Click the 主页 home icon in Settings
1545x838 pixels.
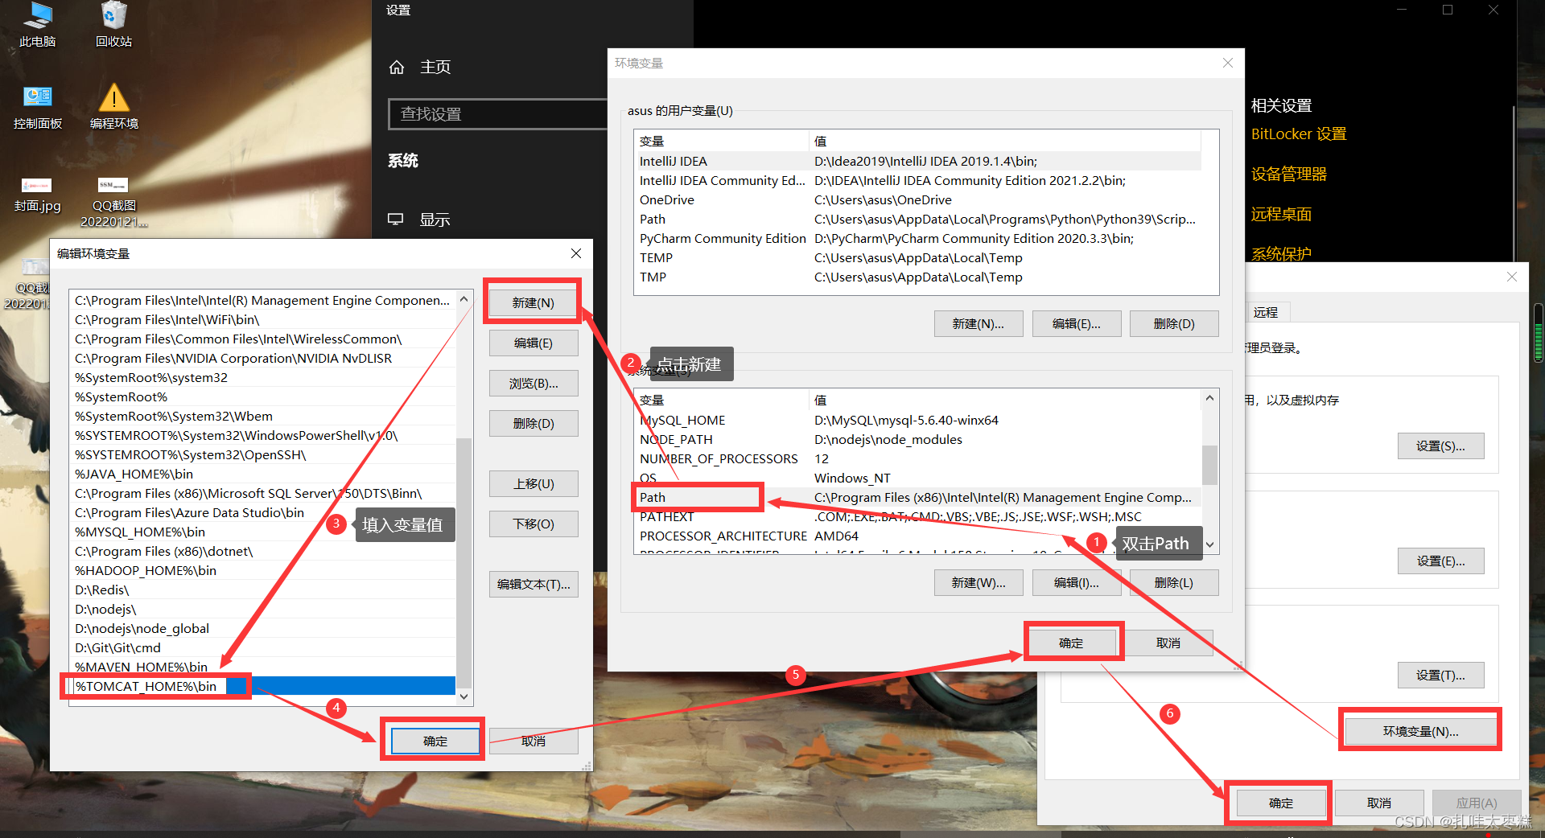tap(397, 67)
